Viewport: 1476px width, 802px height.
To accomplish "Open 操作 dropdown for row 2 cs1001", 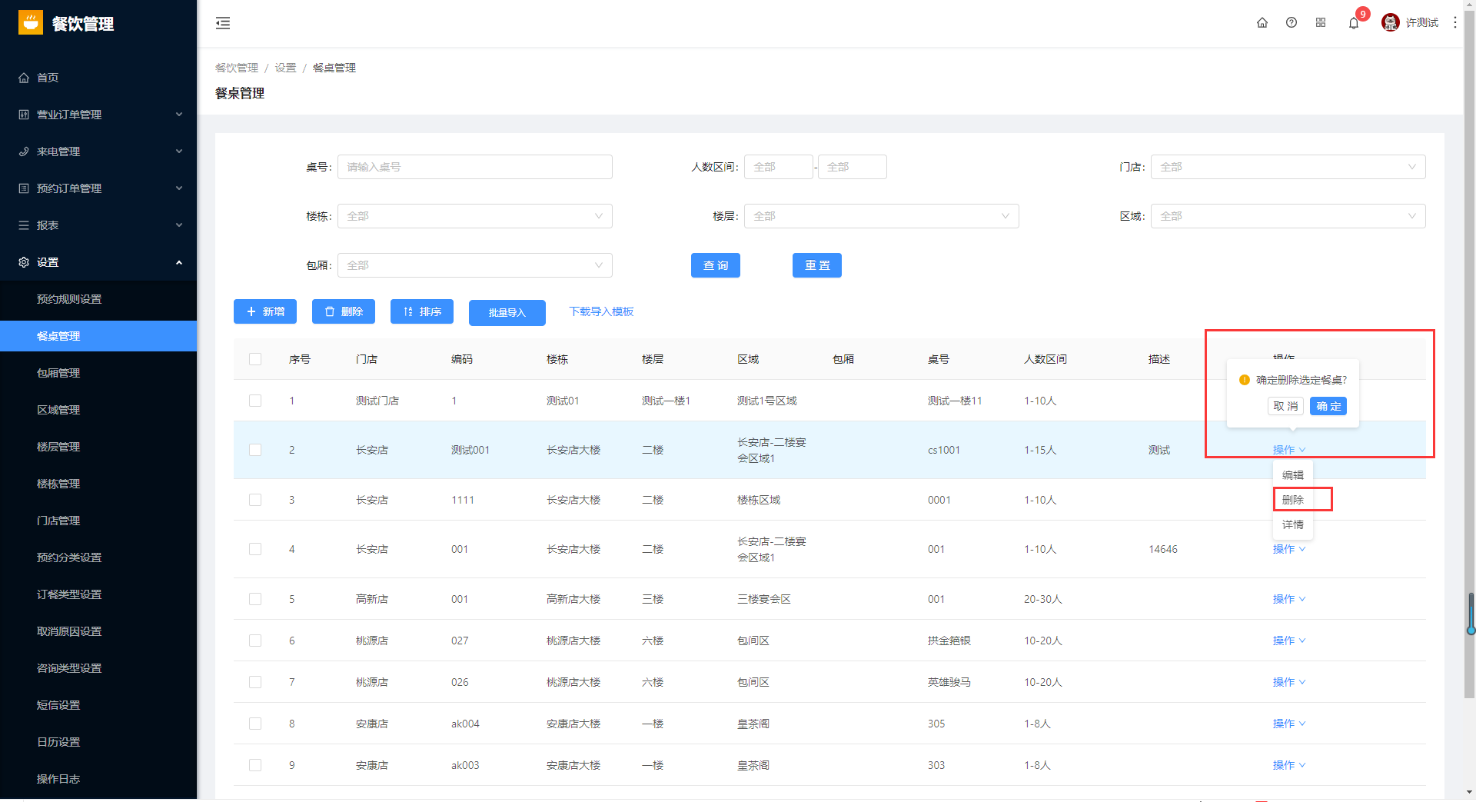I will coord(1289,450).
